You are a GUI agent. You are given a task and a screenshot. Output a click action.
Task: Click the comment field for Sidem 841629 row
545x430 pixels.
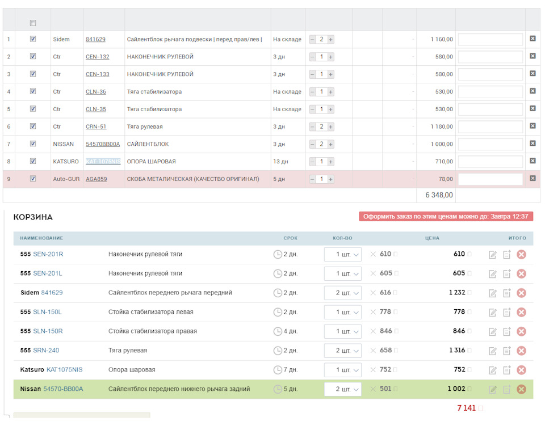491,40
